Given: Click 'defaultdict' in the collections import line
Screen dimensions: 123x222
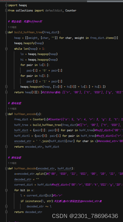Looking at the screenshot, I should tap(54, 11).
